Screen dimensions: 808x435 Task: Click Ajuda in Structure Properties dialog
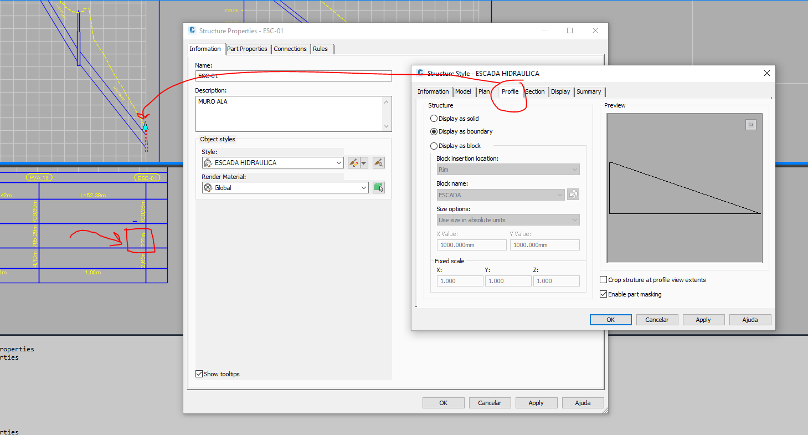point(583,402)
